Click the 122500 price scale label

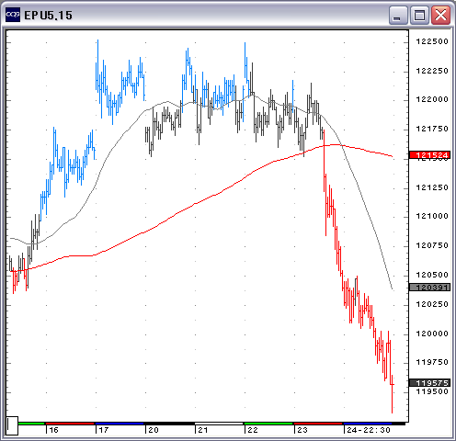coord(432,41)
